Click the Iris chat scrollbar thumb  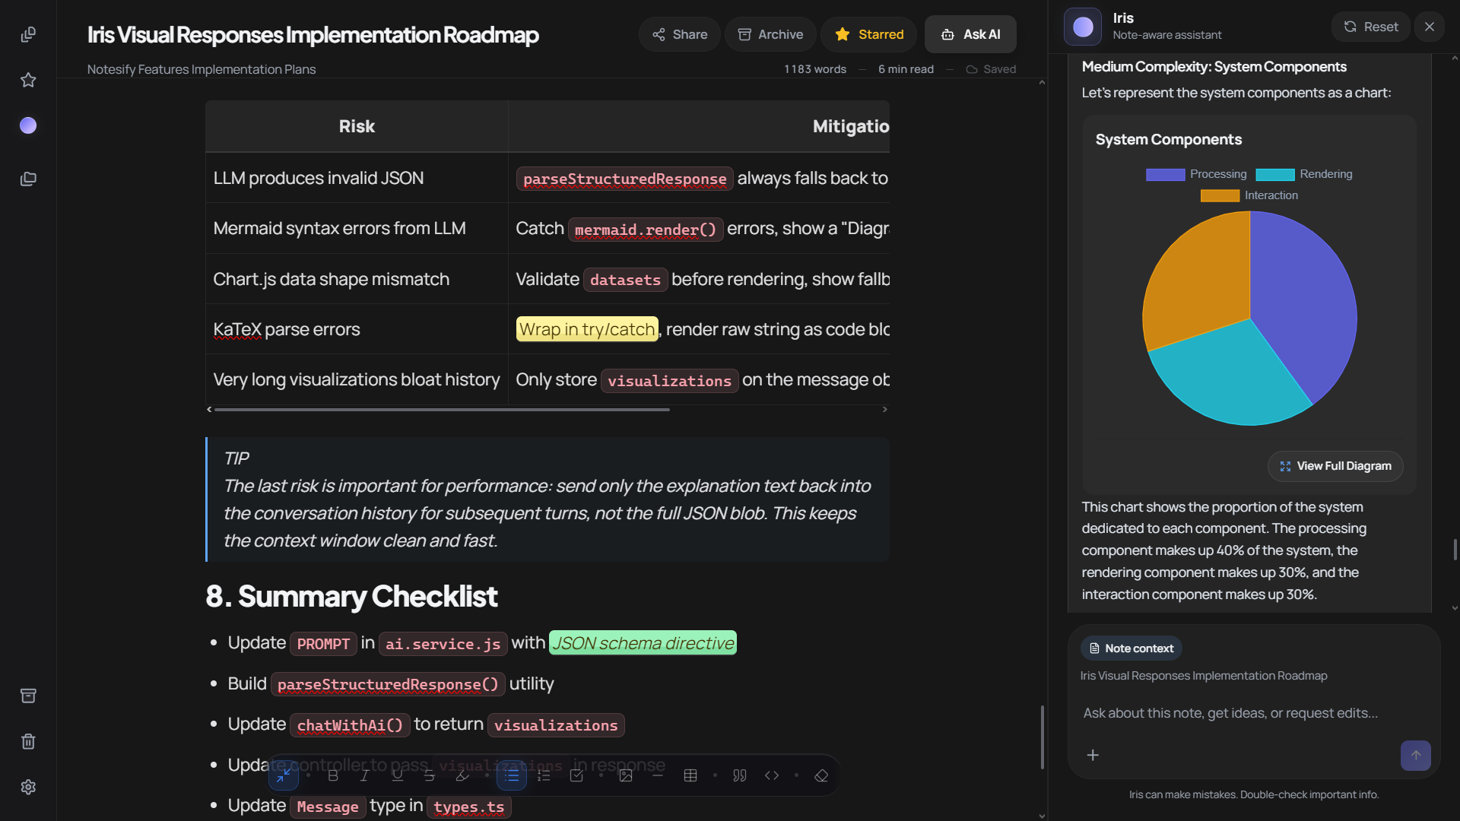click(1455, 550)
